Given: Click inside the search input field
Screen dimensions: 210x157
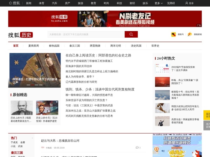Looking at the screenshot, I should coord(86,34).
